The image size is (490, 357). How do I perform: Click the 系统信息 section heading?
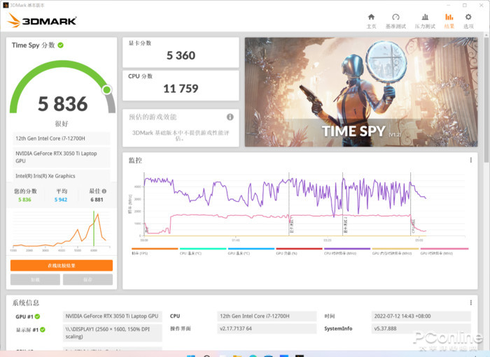tap(26, 303)
